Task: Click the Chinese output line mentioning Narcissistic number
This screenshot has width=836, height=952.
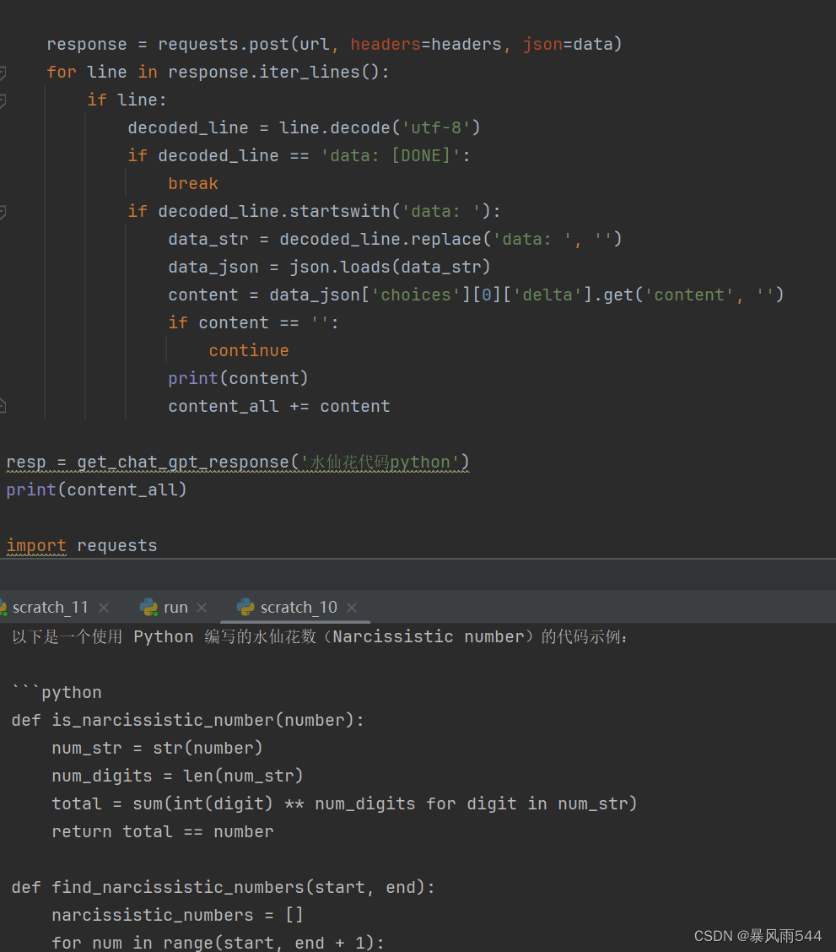Action: pos(321,636)
